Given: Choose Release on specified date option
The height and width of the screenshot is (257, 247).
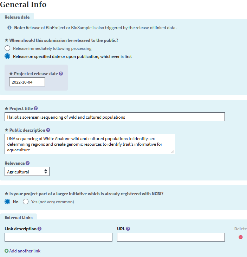Looking at the screenshot, I should pos(7,56).
